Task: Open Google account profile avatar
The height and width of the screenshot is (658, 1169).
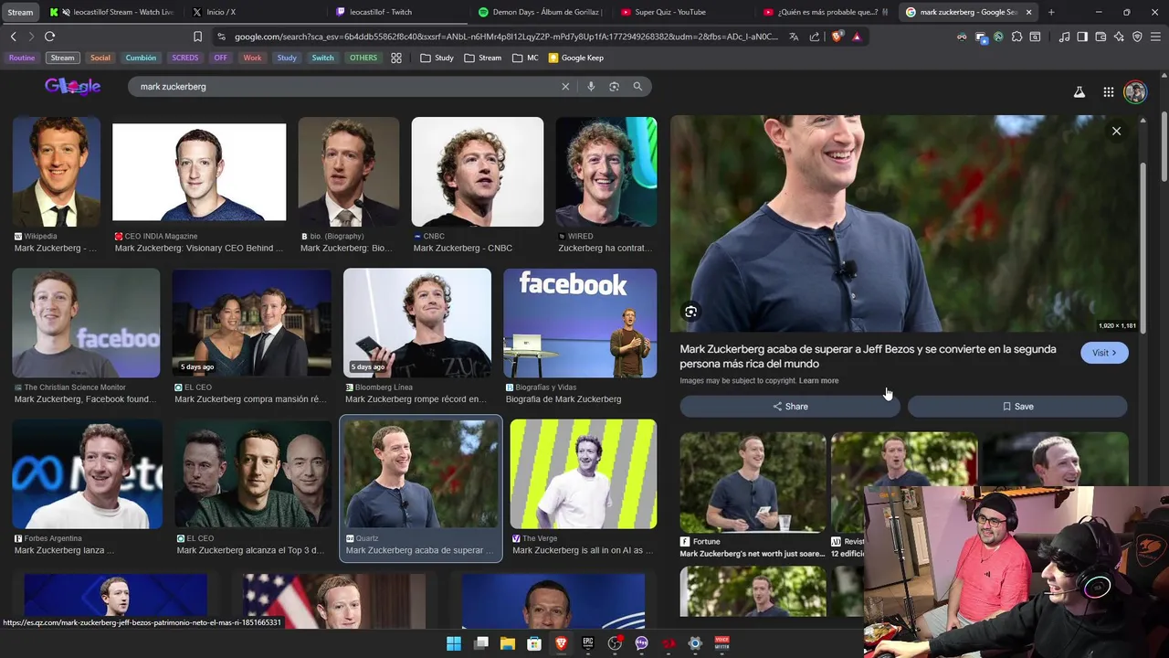Action: (1135, 92)
